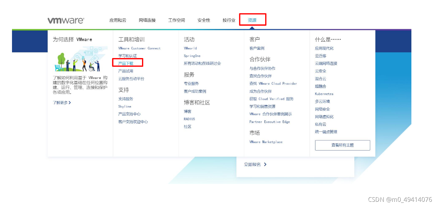The height and width of the screenshot is (206, 437).
Task: Click the VMware logo
Action: (x=66, y=20)
